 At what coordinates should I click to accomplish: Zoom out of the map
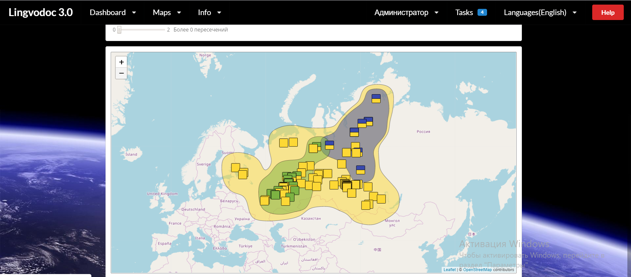[x=121, y=73]
